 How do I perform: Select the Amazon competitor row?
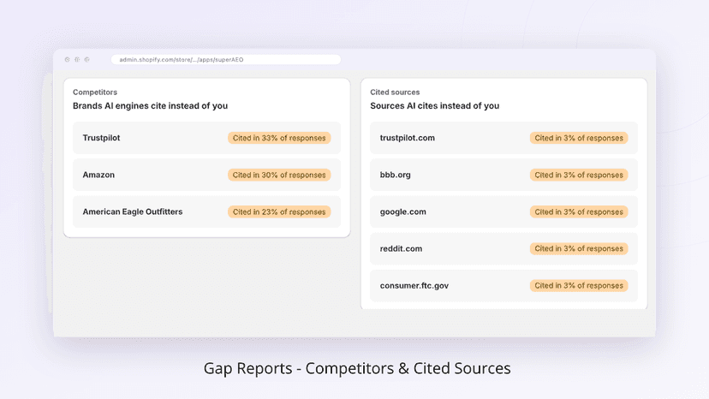coord(206,175)
